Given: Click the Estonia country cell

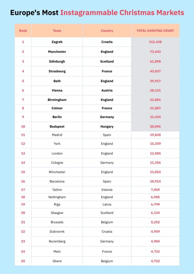Looking at the screenshot, I should (107, 190).
